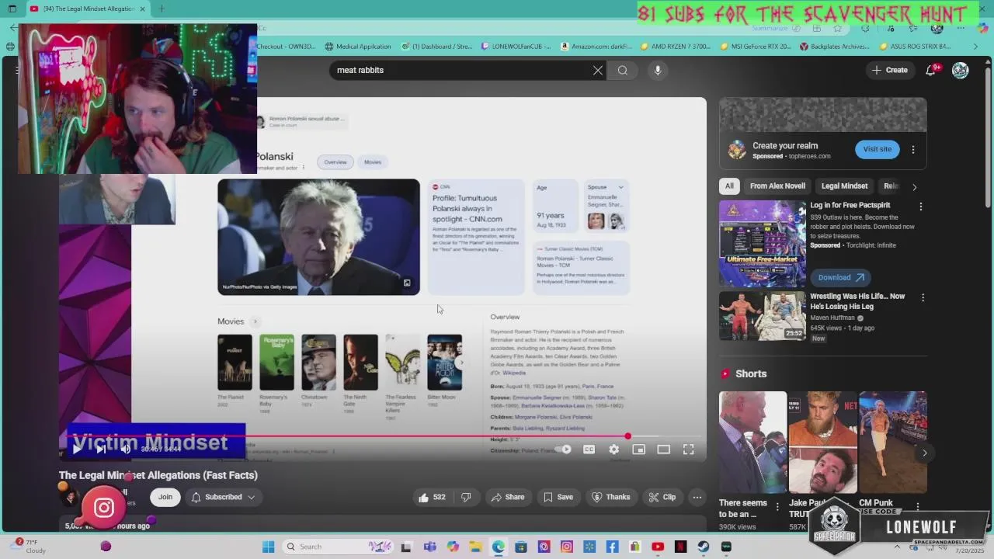
Task: Play the YouTube video
Action: pos(77,449)
